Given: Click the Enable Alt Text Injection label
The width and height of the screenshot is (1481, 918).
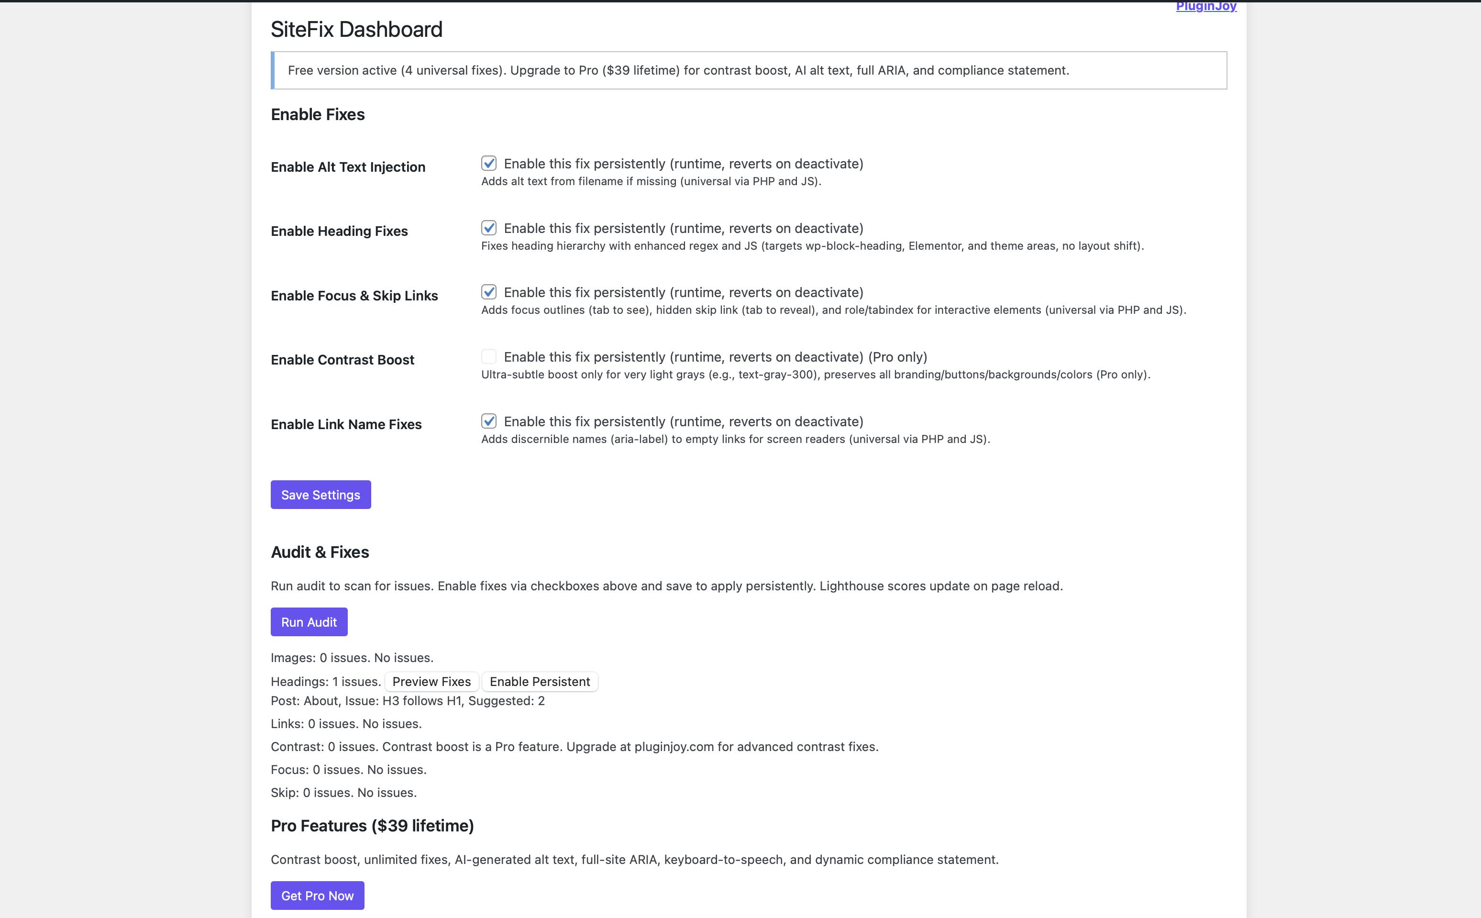Looking at the screenshot, I should [347, 166].
